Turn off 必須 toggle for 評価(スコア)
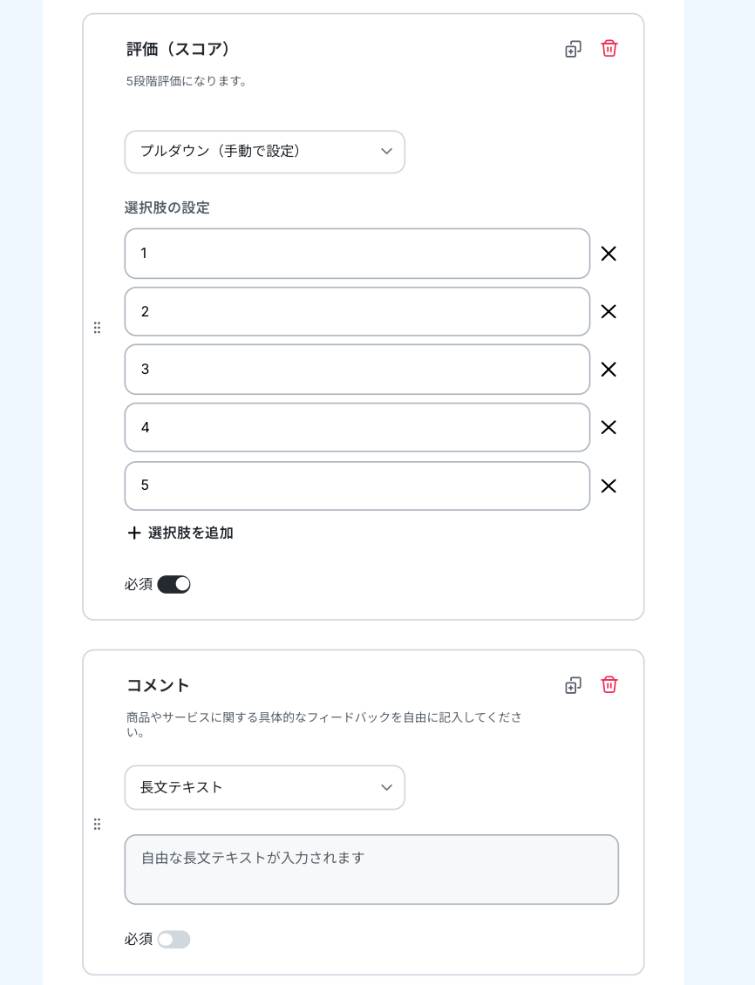The image size is (755, 985). 174,584
